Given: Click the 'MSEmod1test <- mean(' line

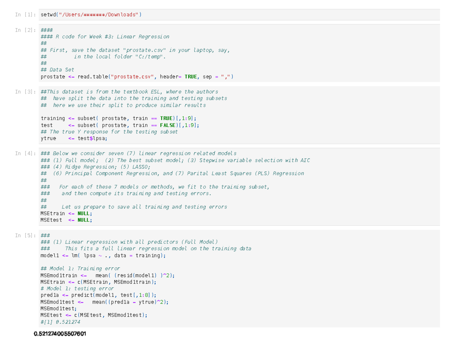Looking at the screenshot, I should 104,302.
